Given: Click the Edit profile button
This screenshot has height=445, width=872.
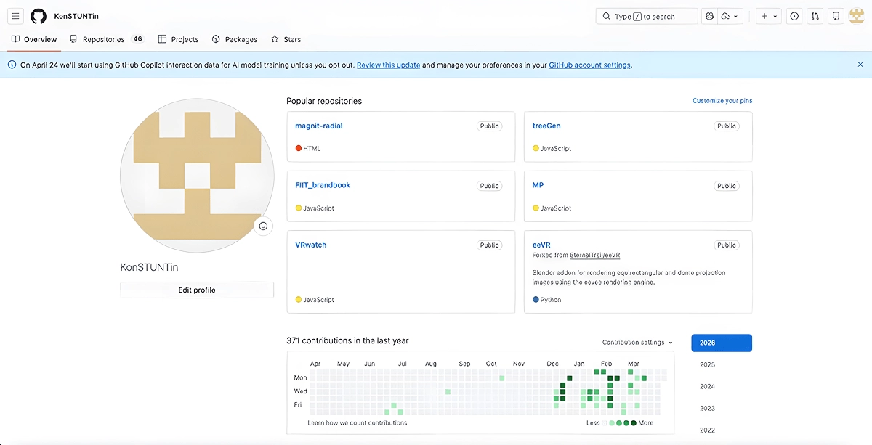Looking at the screenshot, I should [x=197, y=290].
